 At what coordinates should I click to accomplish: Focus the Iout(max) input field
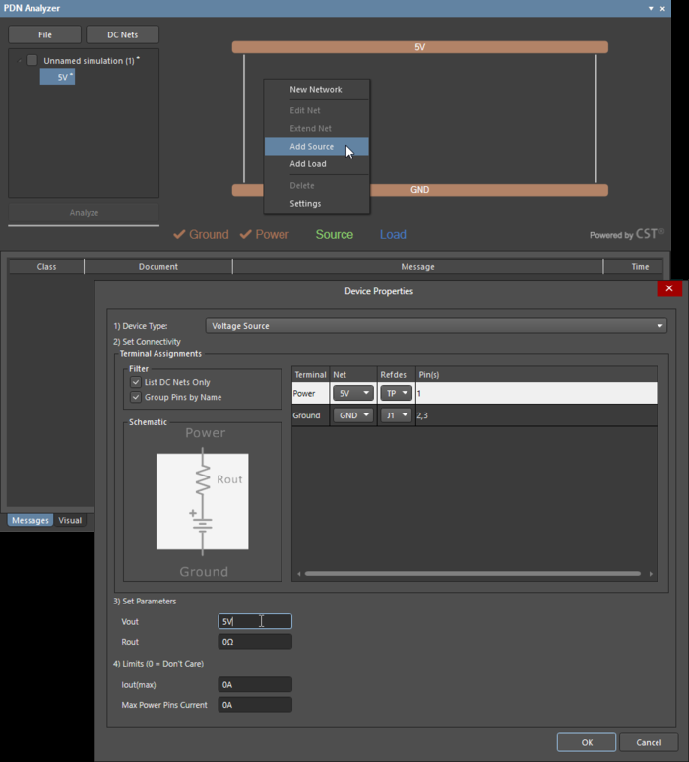255,685
